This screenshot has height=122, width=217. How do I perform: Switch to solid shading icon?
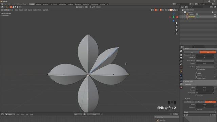click(171, 10)
